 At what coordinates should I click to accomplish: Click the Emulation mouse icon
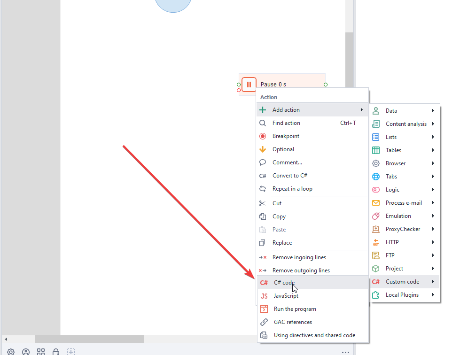pos(375,216)
